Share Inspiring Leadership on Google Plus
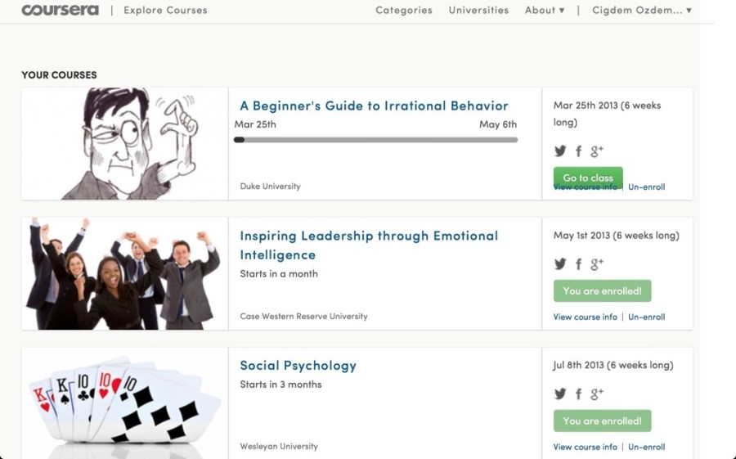Viewport: 736px width, 459px height. (x=597, y=263)
